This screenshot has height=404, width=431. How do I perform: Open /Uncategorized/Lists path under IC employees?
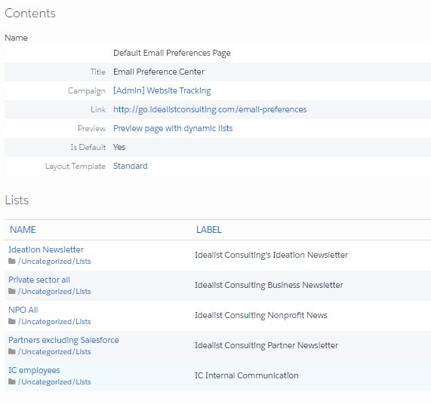54,382
